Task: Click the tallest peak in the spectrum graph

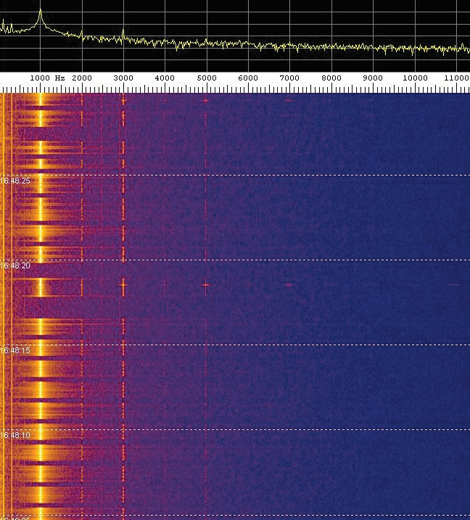Action: [40, 12]
